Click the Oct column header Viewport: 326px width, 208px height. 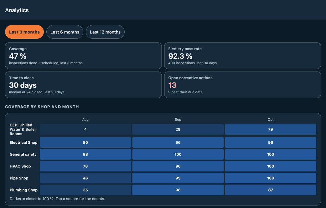pos(271,119)
